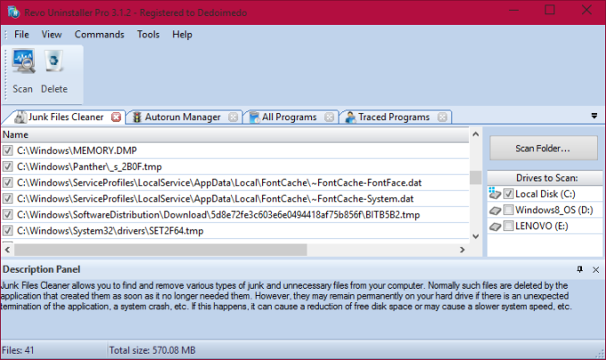Click the horizontal scroll right arrow
The height and width of the screenshot is (360, 606).
(x=463, y=250)
